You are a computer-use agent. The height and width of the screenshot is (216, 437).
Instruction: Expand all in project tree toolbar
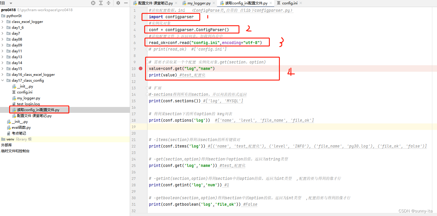[x=101, y=3]
